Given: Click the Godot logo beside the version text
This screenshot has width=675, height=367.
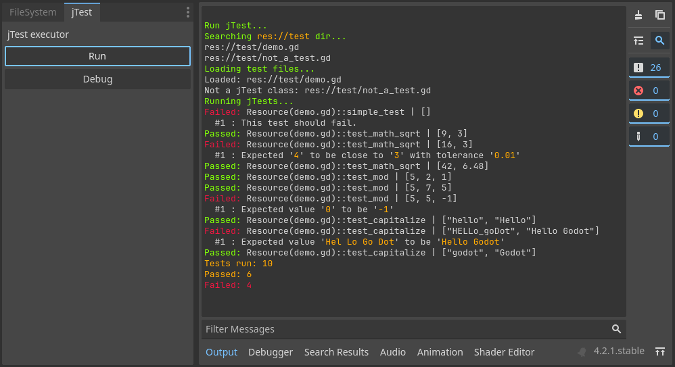Looking at the screenshot, I should 582,351.
